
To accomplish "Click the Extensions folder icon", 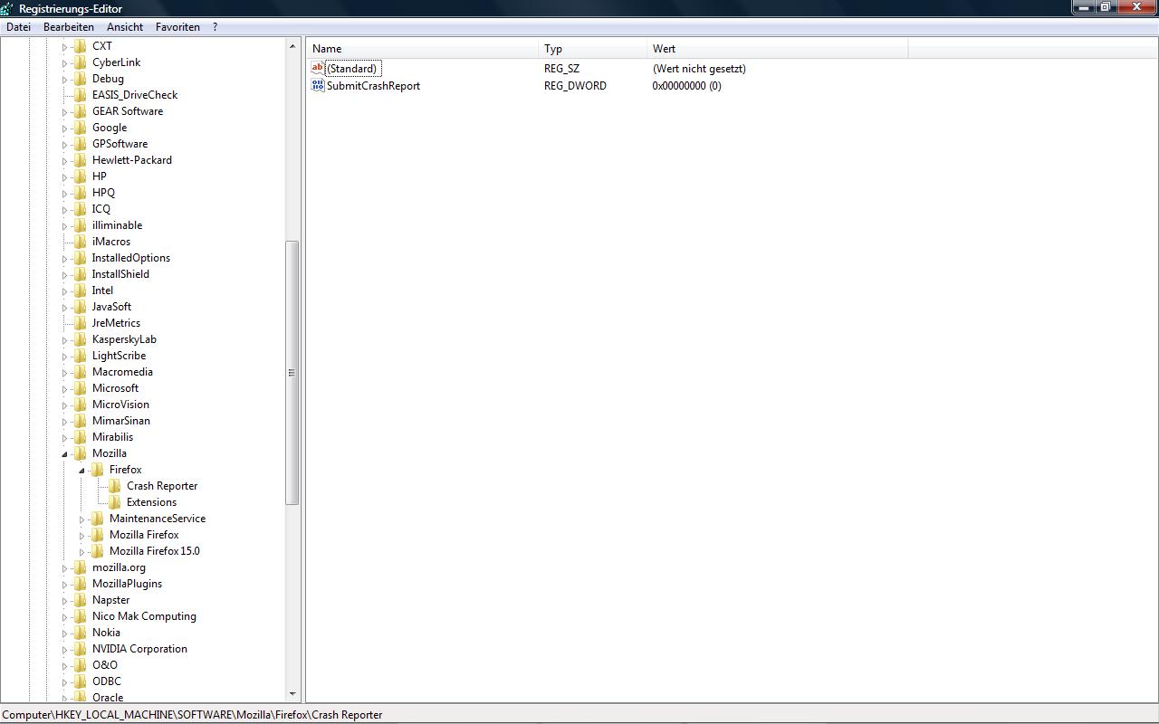I will tap(115, 502).
